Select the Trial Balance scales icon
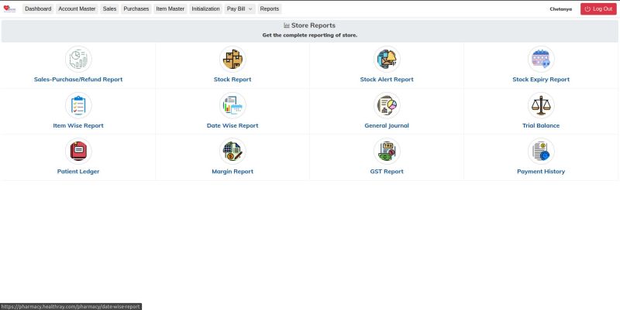This screenshot has height=310, width=620. click(x=541, y=105)
